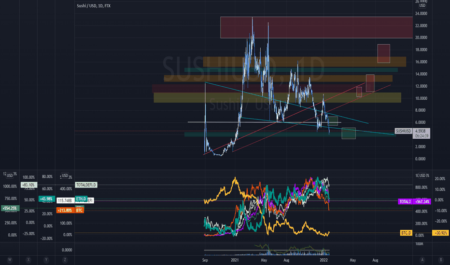Click the 1000.00% scale label
The width and height of the screenshot is (450, 265).
[10, 186]
